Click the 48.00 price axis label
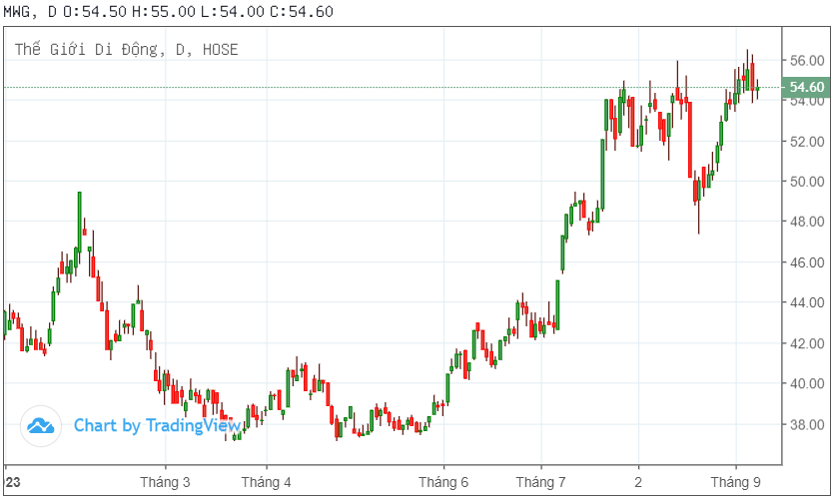 [807, 222]
